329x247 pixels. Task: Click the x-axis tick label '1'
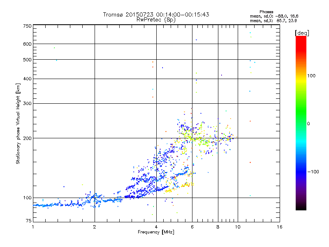33,227
